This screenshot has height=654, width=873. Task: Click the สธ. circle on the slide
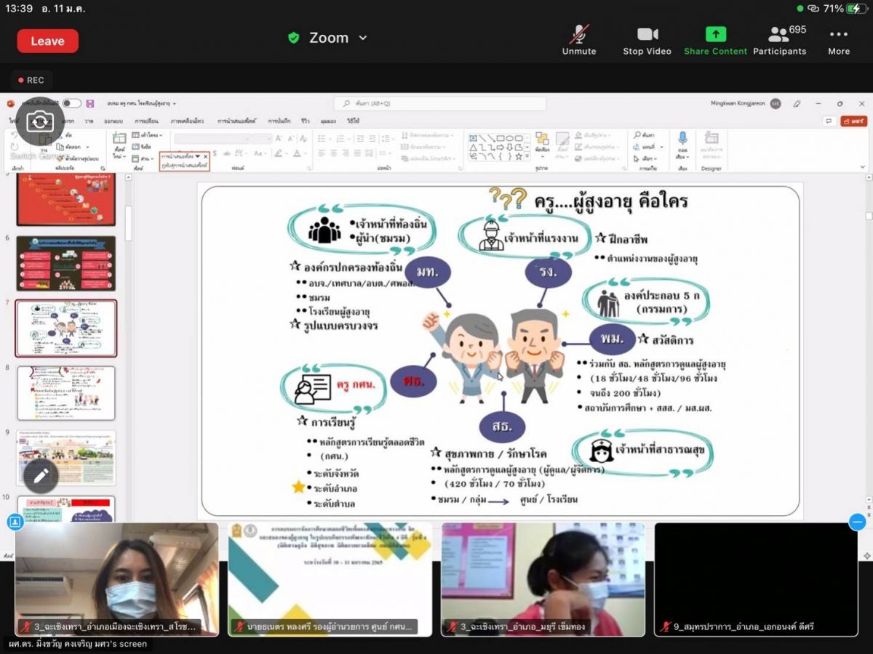click(x=502, y=428)
